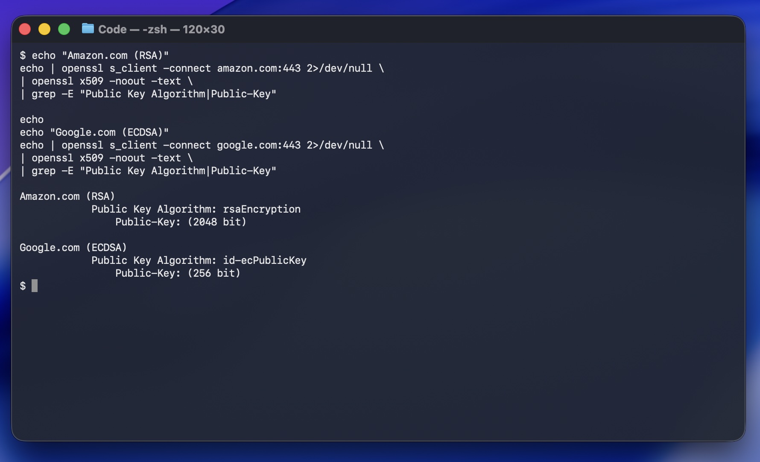Click the final "$" prompt symbol
The width and height of the screenshot is (760, 462).
[x=23, y=286]
